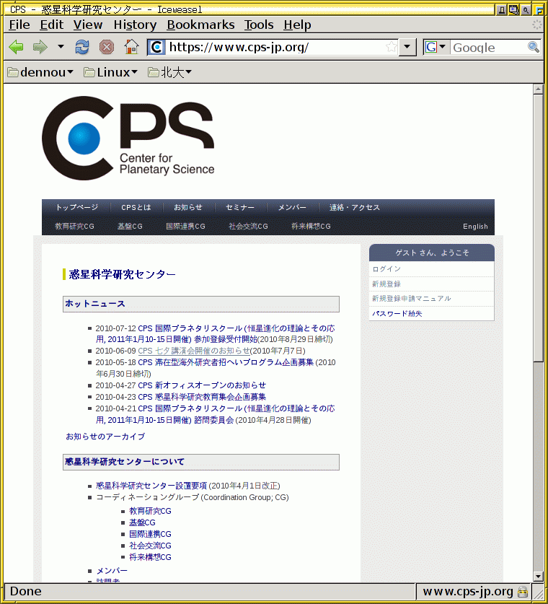Select セミナー in the site navigation
The image size is (548, 604).
[240, 207]
